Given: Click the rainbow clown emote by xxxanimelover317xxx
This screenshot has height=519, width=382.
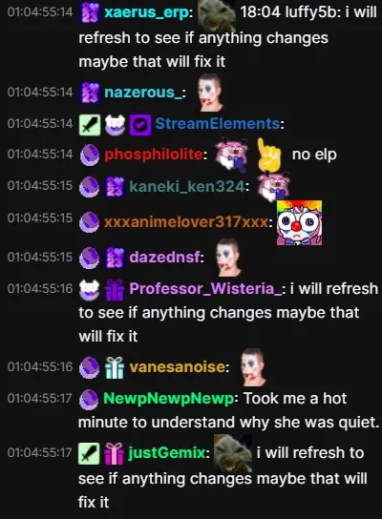Looking at the screenshot, I should tap(299, 222).
